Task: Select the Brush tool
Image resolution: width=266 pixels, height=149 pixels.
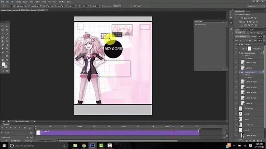Action: (7, 38)
